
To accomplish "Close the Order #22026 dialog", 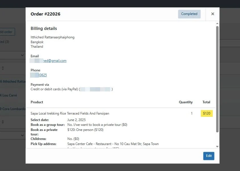I will tap(212, 14).
